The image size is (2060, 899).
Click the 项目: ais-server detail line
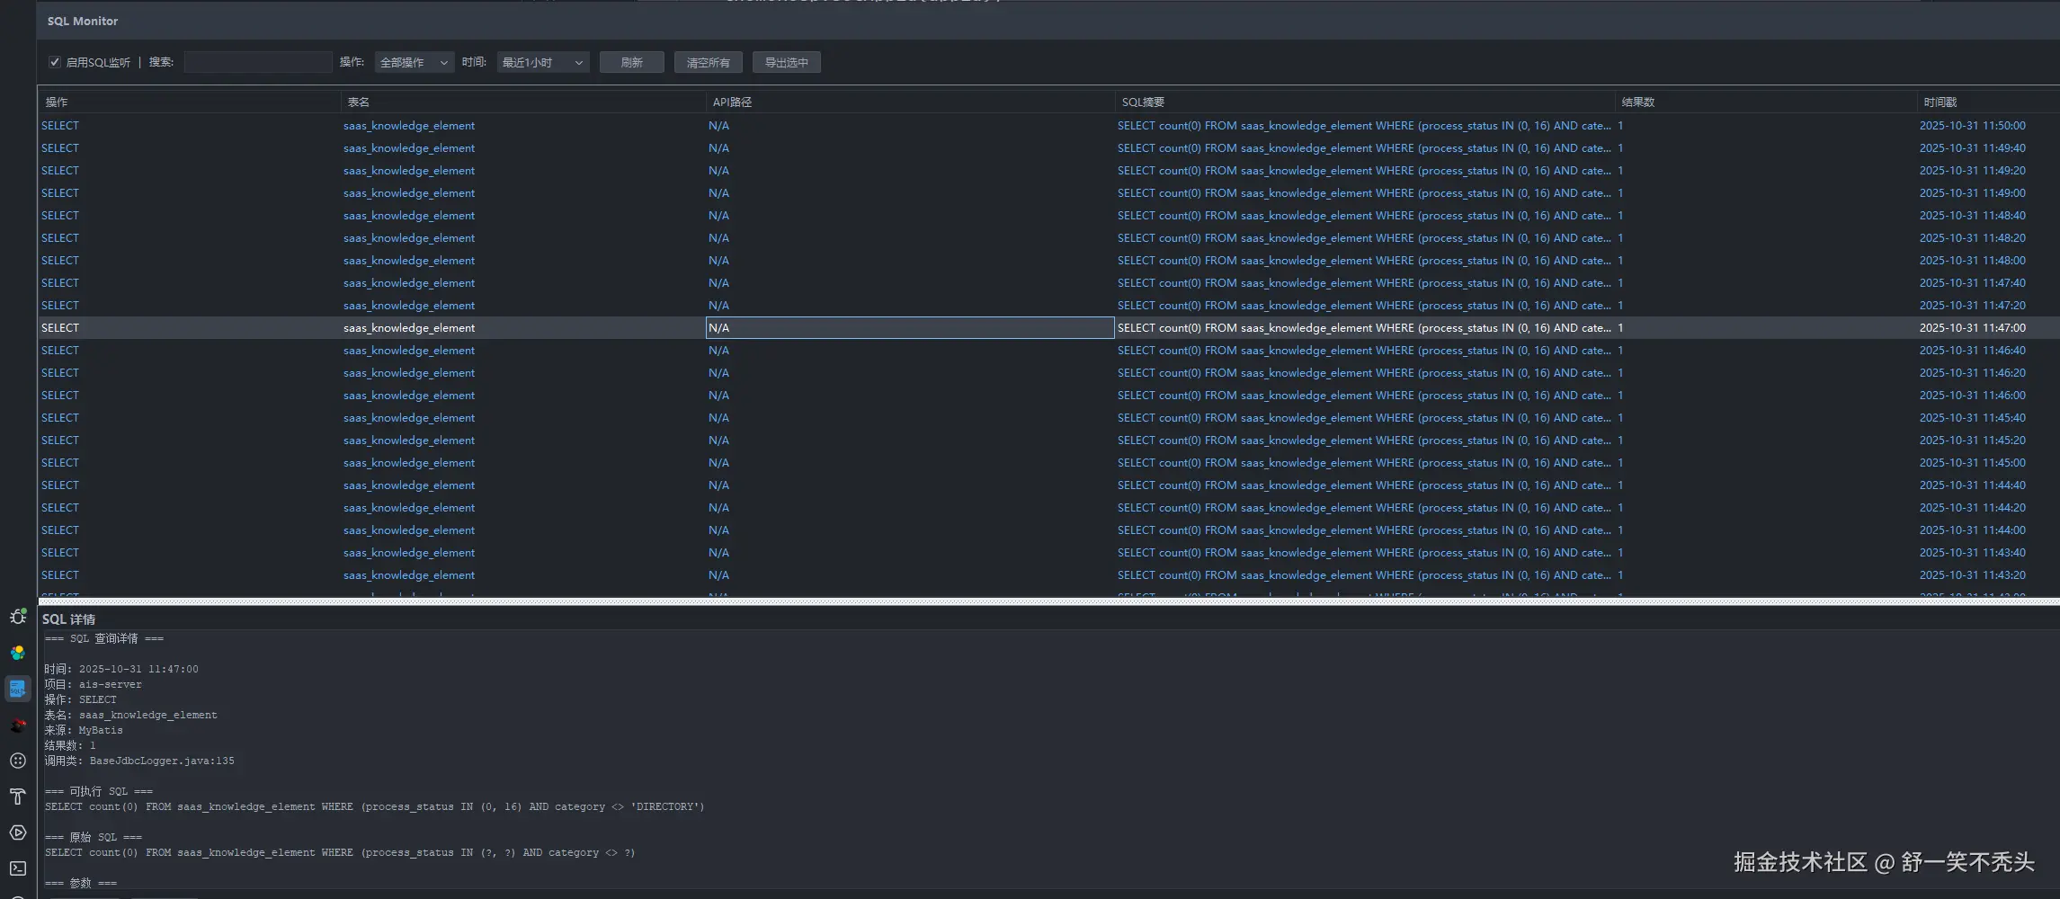coord(94,684)
